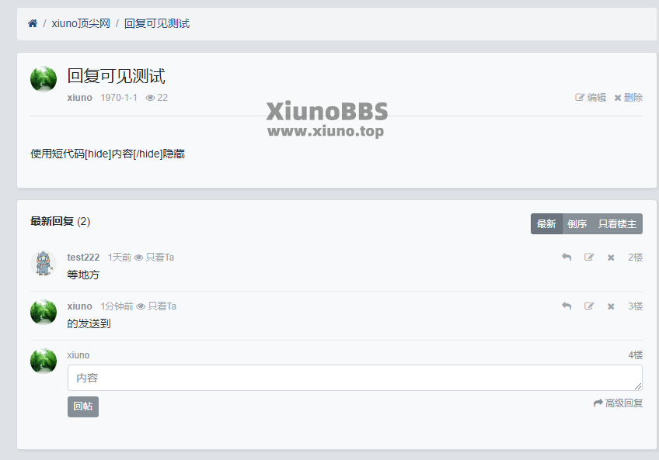Image resolution: width=659 pixels, height=460 pixels.
Task: Select the 只看楼主 filter tab
Action: pos(617,223)
